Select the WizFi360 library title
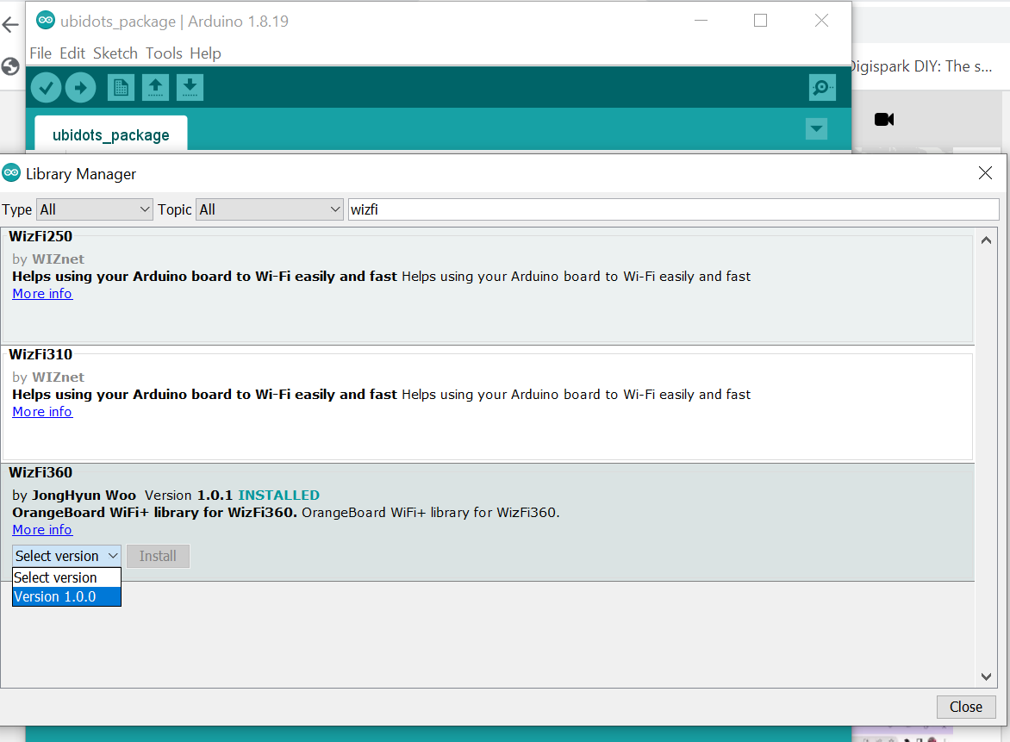The width and height of the screenshot is (1010, 742). (x=41, y=472)
